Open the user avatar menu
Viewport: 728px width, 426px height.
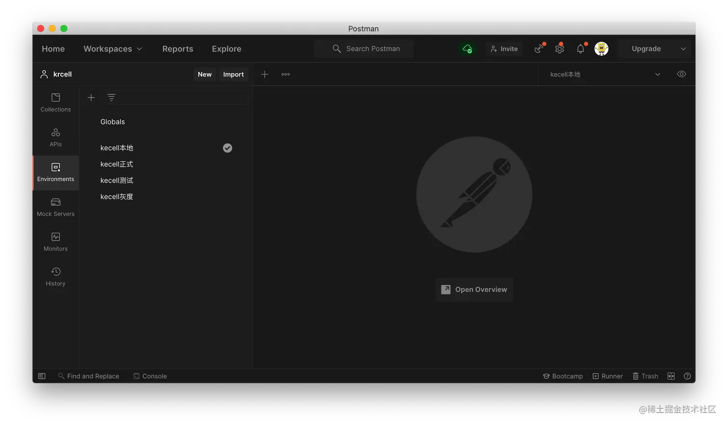tap(601, 49)
